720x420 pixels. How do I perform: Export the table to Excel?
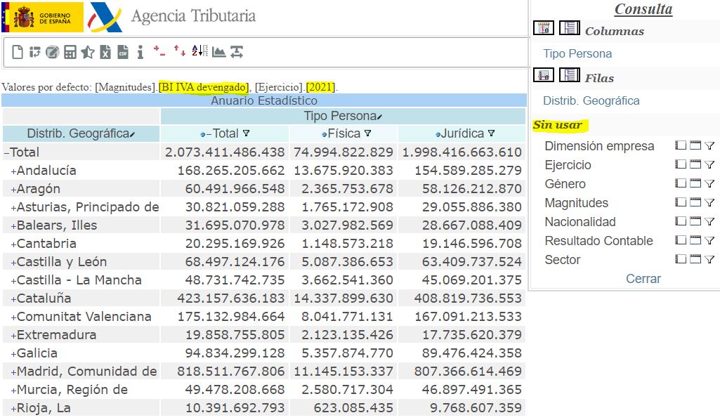[105, 52]
